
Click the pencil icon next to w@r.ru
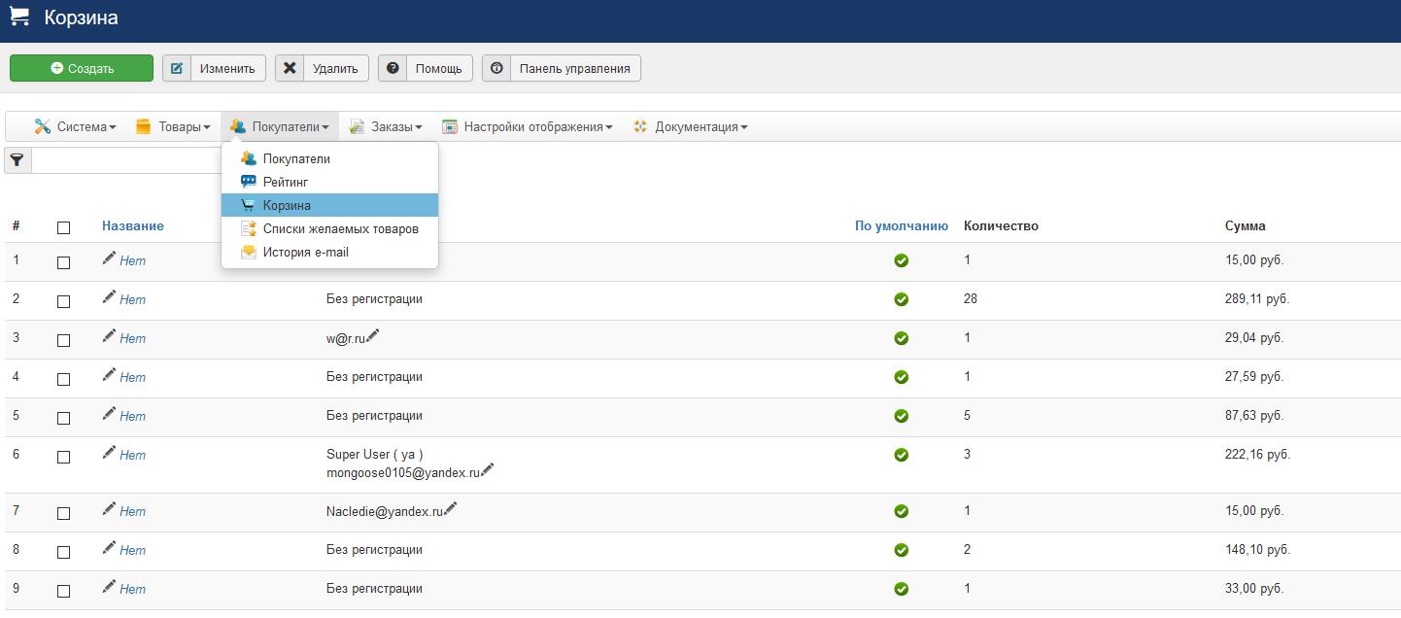[x=373, y=335]
